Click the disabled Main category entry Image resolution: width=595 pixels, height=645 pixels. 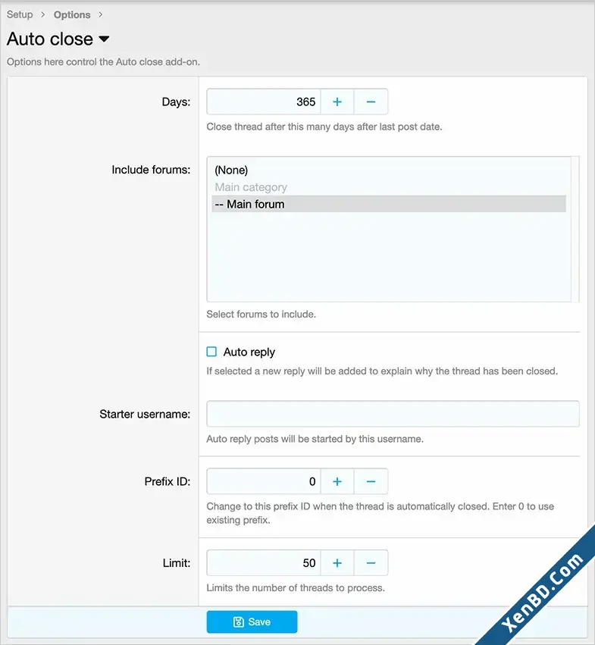[x=389, y=187]
